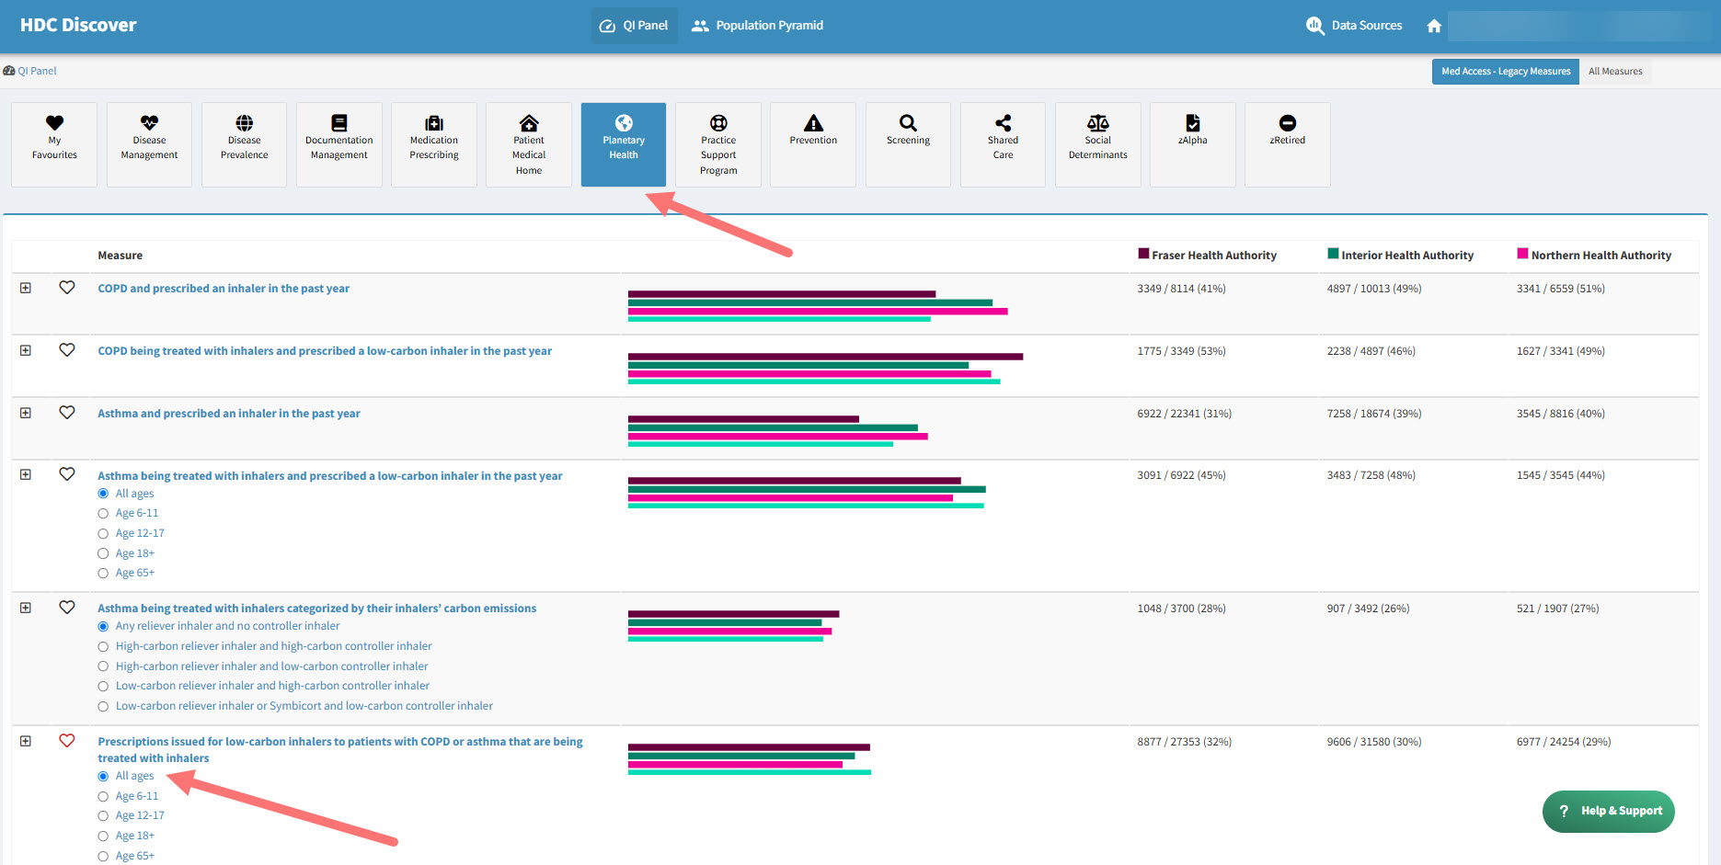Open the zRetired category tile
This screenshot has height=865, width=1721.
coord(1287,144)
